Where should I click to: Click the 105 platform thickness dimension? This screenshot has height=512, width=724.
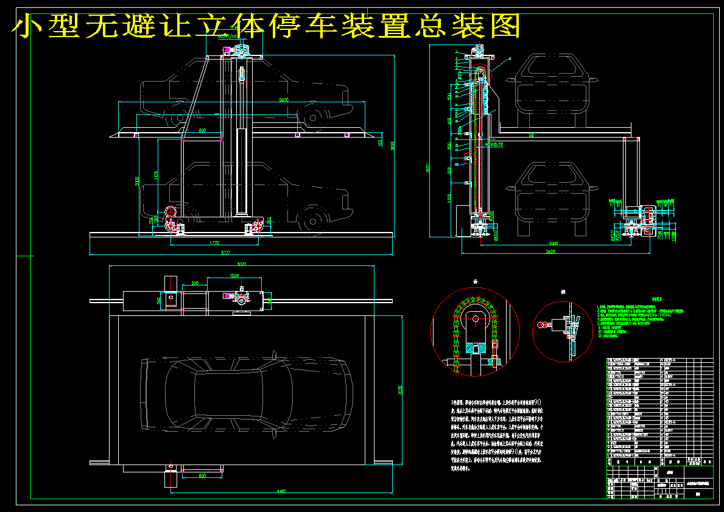coord(381,142)
